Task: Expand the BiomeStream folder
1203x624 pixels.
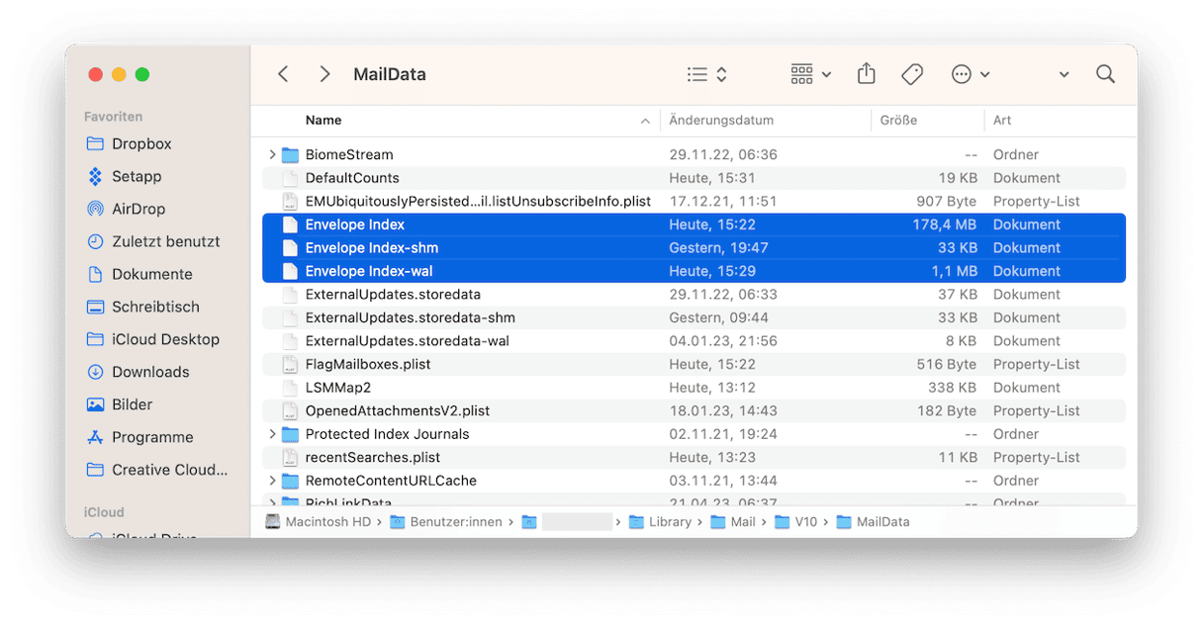Action: tap(272, 155)
